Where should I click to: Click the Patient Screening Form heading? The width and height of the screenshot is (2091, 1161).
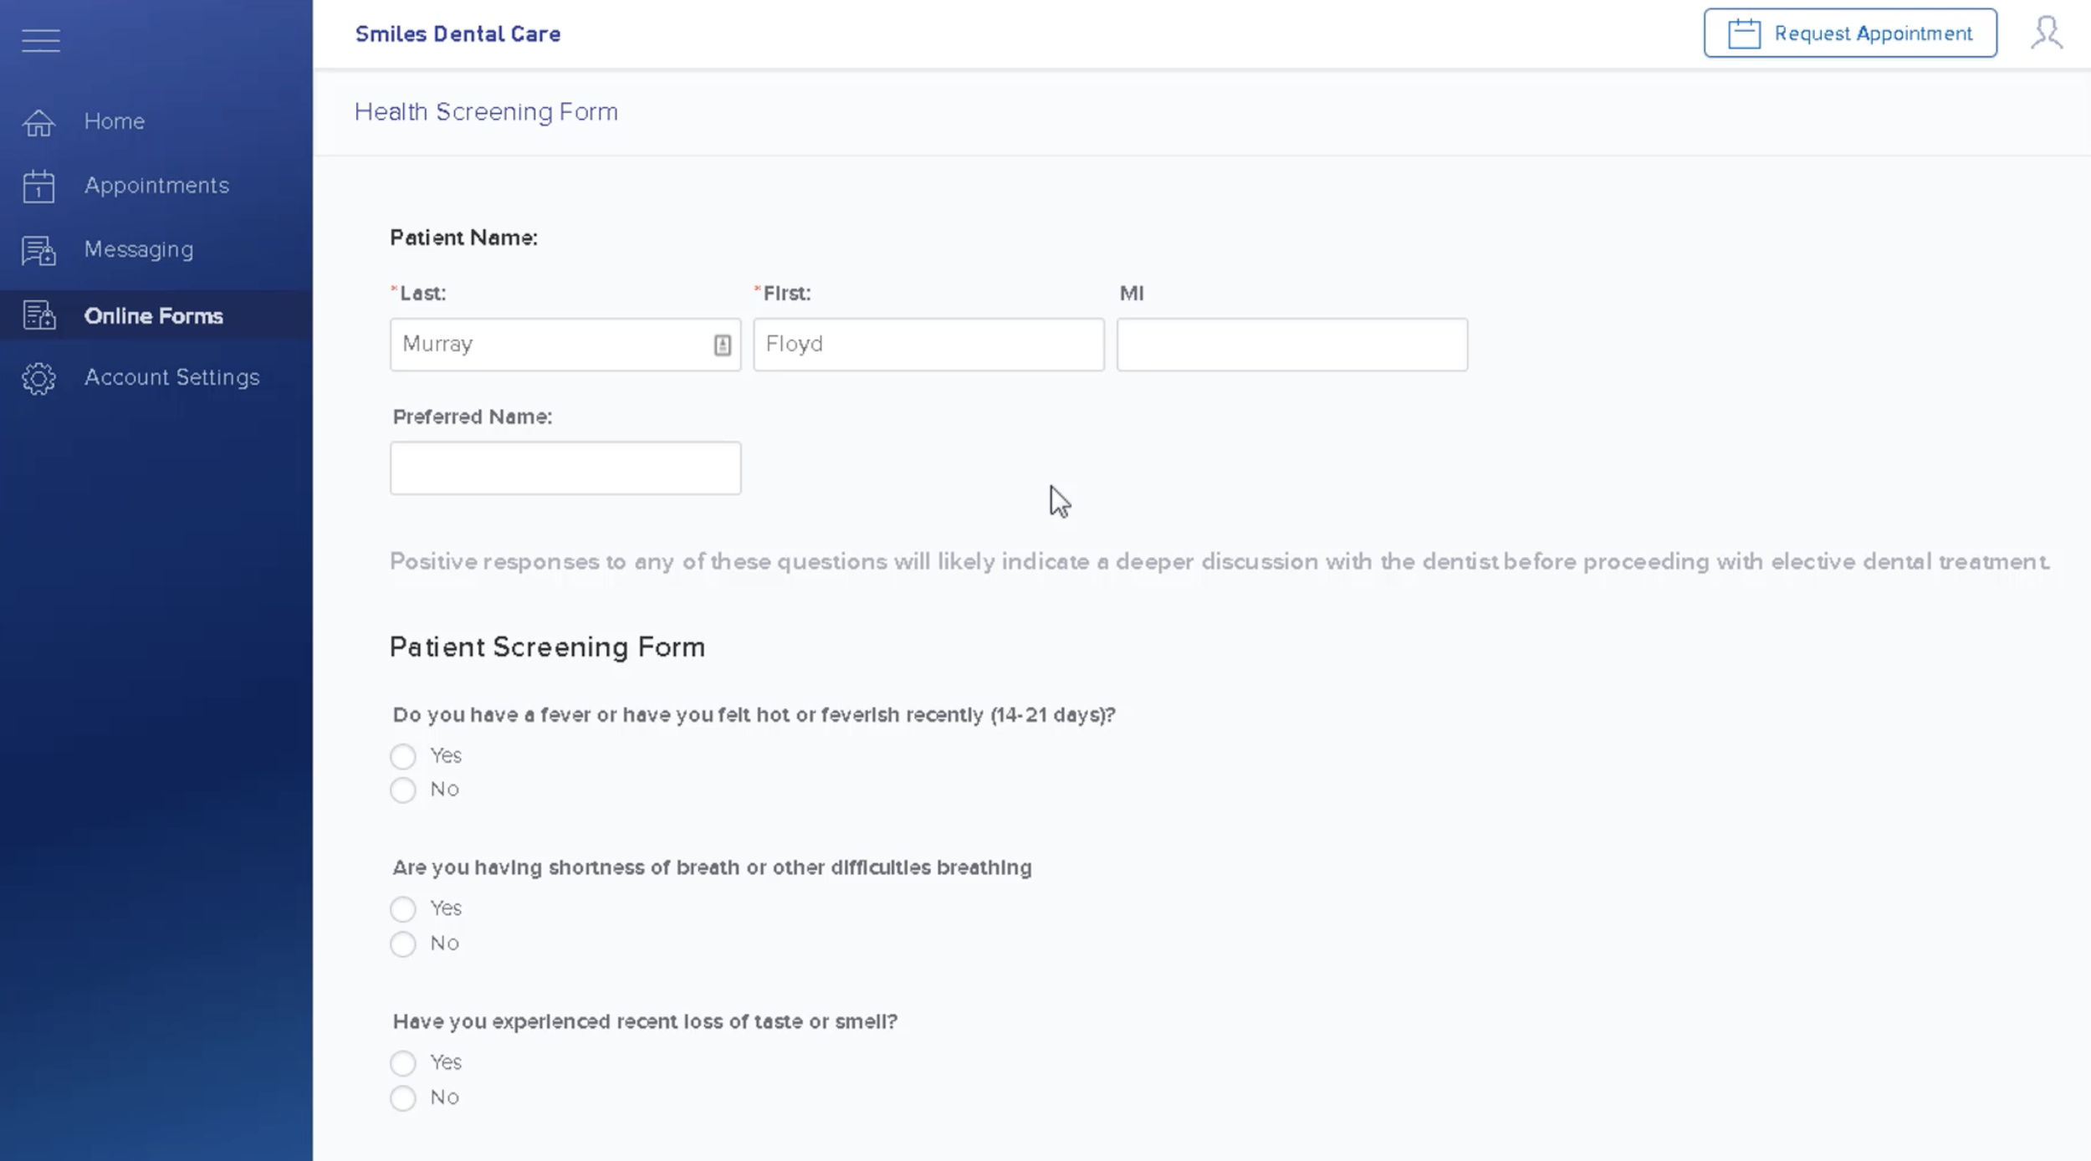coord(547,647)
